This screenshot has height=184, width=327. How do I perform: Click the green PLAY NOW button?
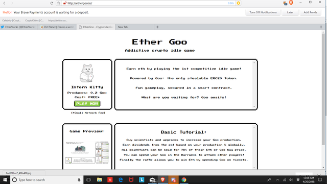point(87,103)
